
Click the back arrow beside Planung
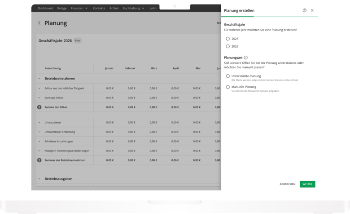click(x=39, y=23)
